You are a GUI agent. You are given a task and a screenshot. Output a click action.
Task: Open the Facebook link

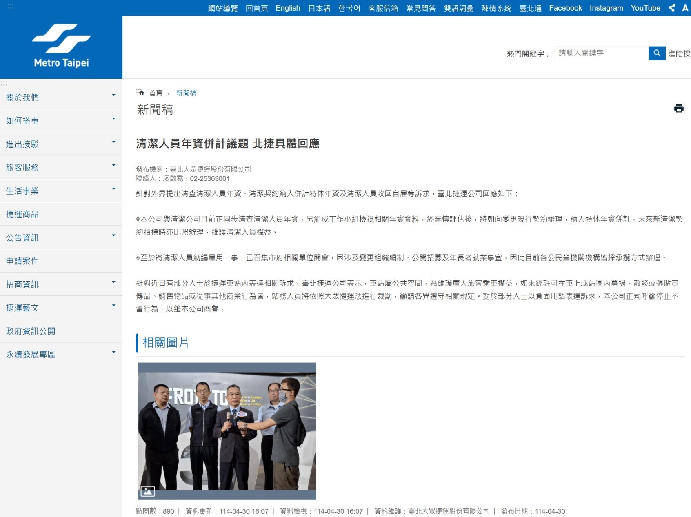pos(565,8)
